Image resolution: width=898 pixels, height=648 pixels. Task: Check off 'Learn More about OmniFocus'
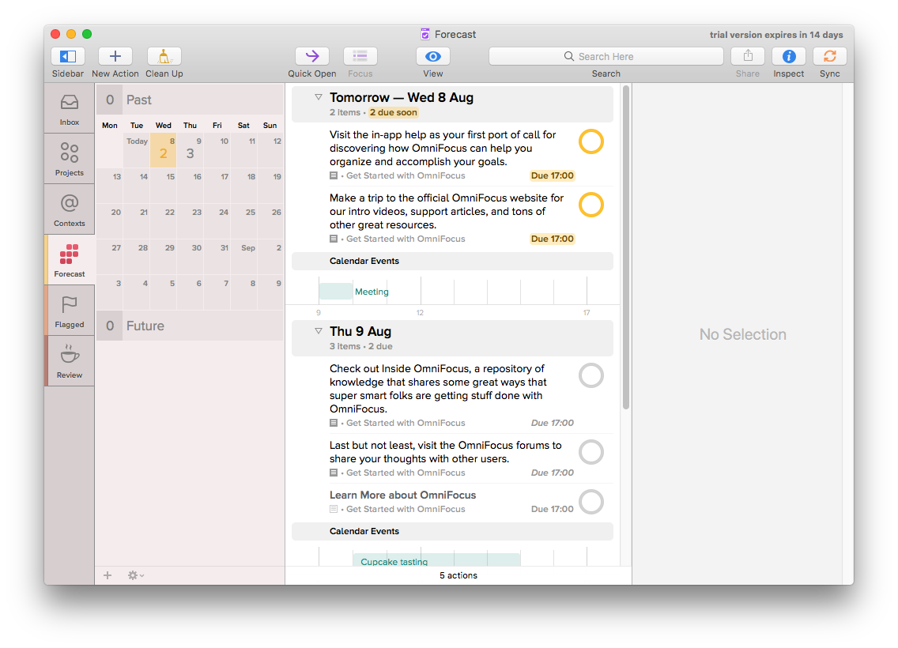[591, 502]
